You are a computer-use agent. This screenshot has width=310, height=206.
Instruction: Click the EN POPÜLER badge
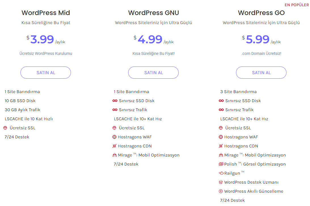tap(297, 5)
